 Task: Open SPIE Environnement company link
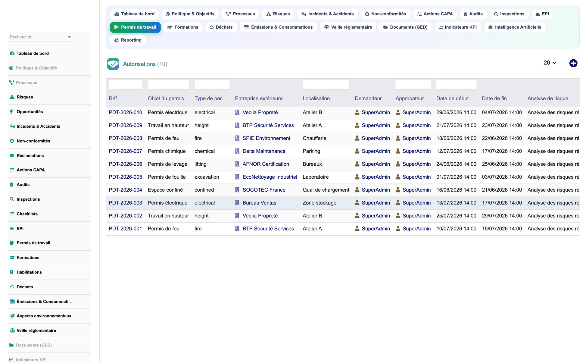[266, 138]
